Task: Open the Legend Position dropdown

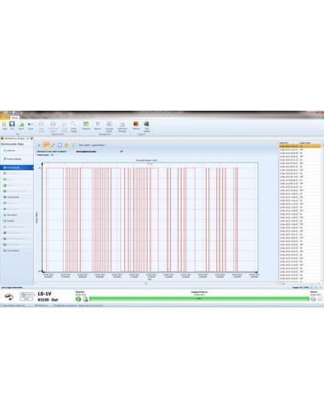Action: (x=99, y=145)
